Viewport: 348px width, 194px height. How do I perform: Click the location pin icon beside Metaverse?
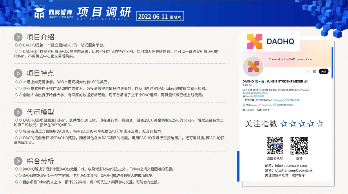click(x=244, y=105)
